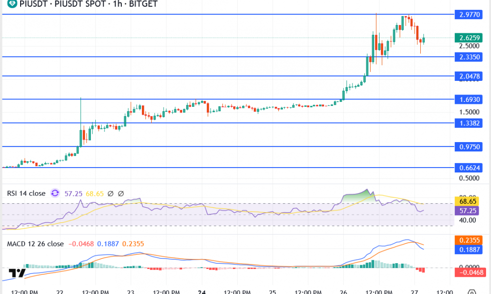
Task: Select the MACD 12 26 close indicator label
Action: coord(35,244)
